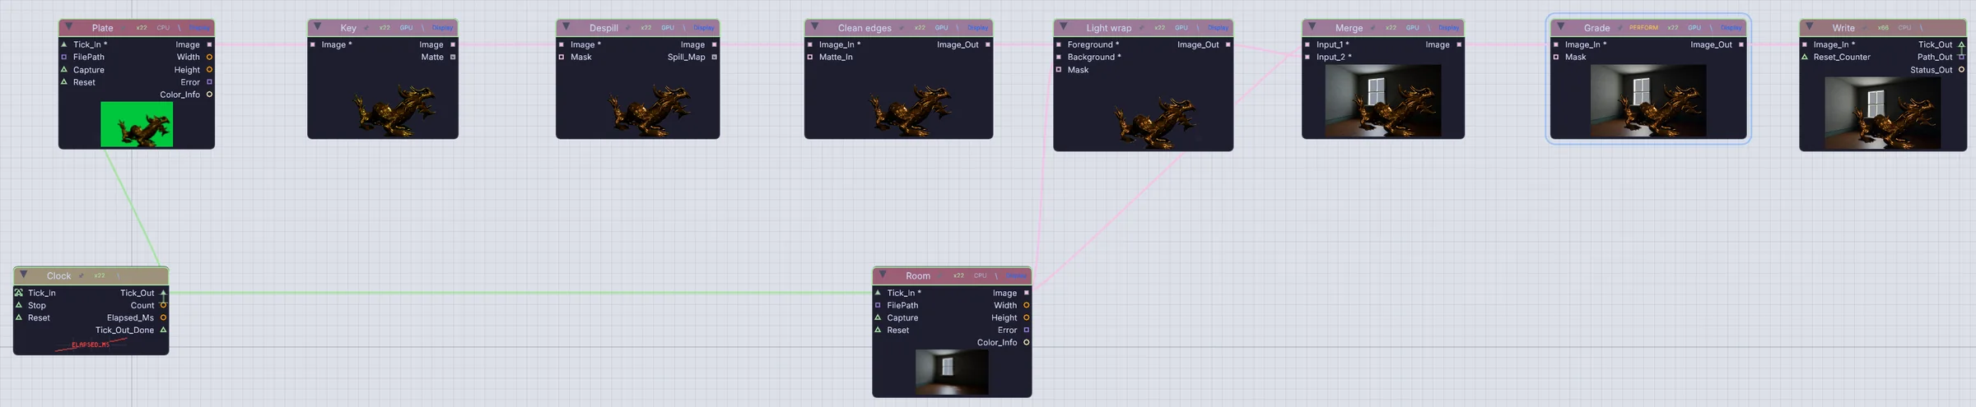Click Plate node Image output port

tap(209, 44)
